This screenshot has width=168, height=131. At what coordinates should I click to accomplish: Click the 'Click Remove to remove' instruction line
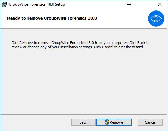[x=80, y=43]
